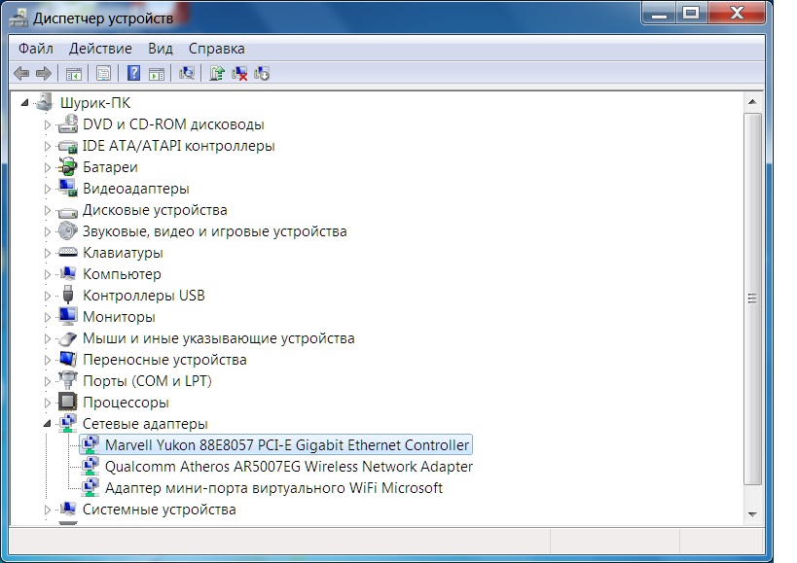The width and height of the screenshot is (797, 563).
Task: Select the Системные устройства label
Action: [x=159, y=510]
